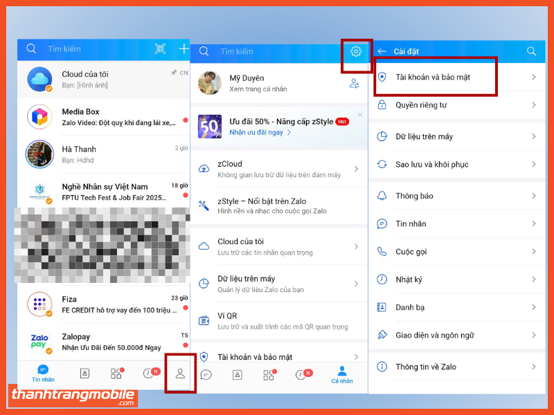The image size is (554, 415).
Task: Expand Tài khoản và bảo mật chevron in profile screen
Action: pyautogui.click(x=356, y=357)
